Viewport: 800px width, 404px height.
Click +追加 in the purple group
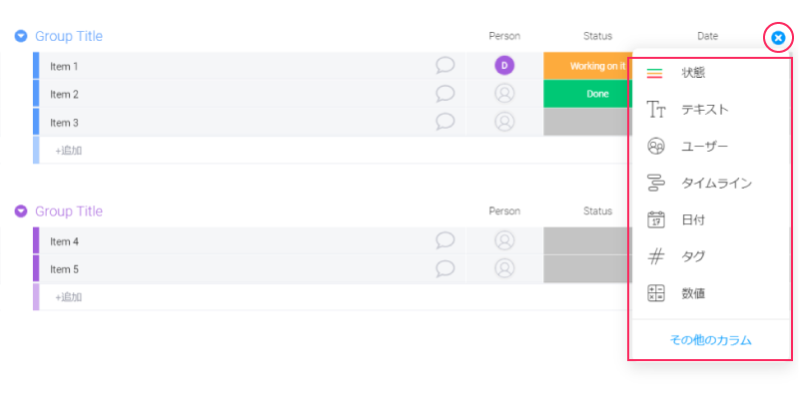[68, 297]
